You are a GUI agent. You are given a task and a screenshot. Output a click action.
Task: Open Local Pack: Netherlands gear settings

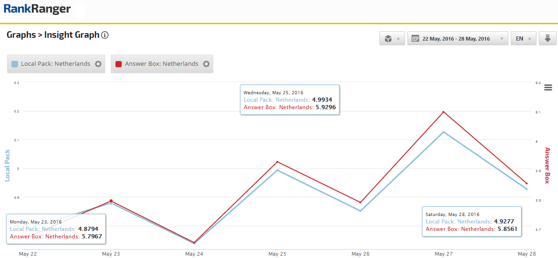point(98,64)
